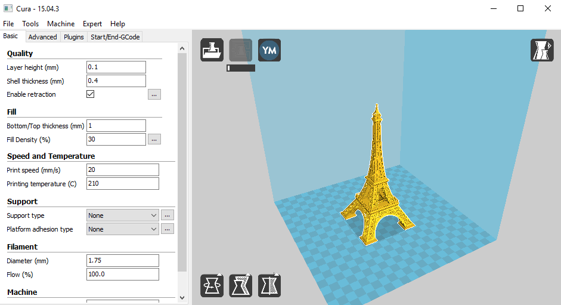Viewport: 561px width, 305px height.
Task: Open Support type settings ellipsis button
Action: [167, 215]
